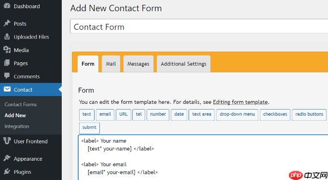
Task: Click the Media library icon
Action: click(7, 50)
